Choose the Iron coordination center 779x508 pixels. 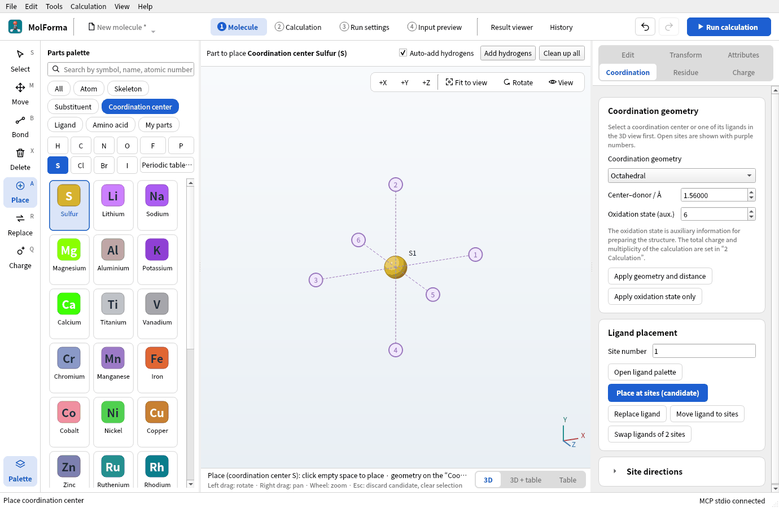pyautogui.click(x=157, y=368)
